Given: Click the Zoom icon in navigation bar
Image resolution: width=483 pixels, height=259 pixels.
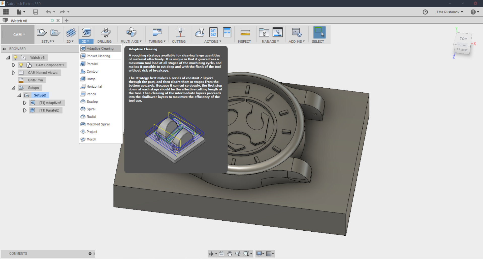Looking at the screenshot, I should pos(238,254).
